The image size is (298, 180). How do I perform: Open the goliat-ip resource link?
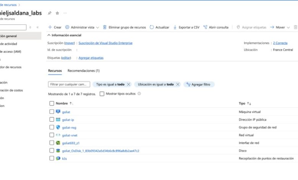click(68, 120)
